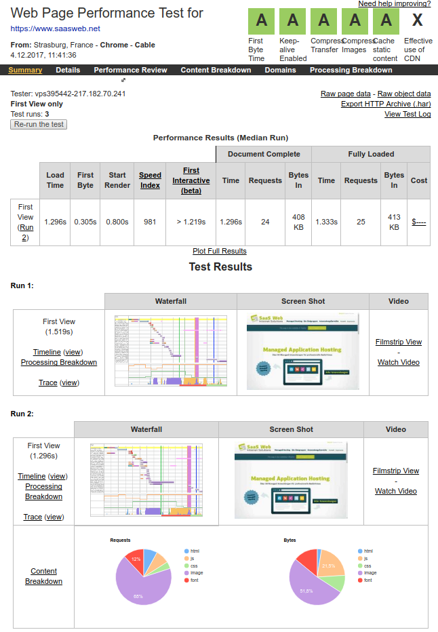Click image legend swatch in Requests chart
Image resolution: width=438 pixels, height=632 pixels.
(186, 573)
